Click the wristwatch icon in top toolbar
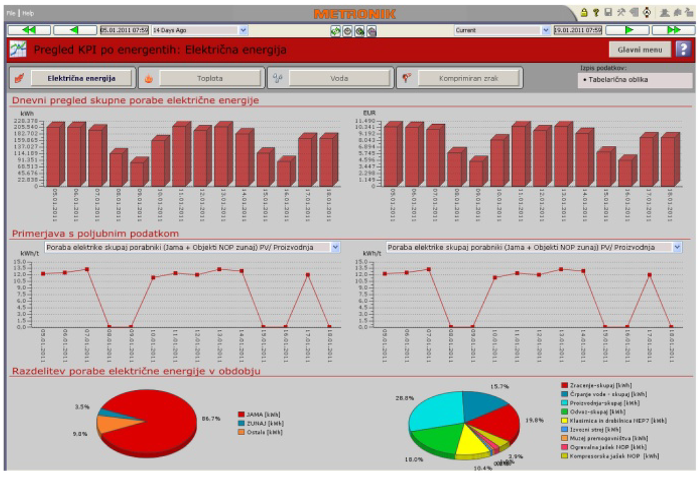 click(646, 12)
